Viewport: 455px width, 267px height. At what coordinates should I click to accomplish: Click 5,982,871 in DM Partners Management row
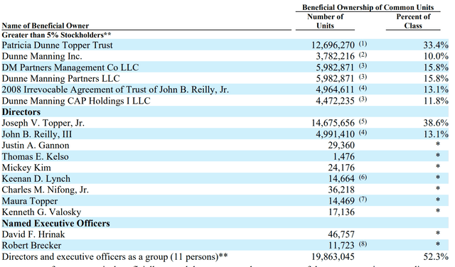pos(335,67)
